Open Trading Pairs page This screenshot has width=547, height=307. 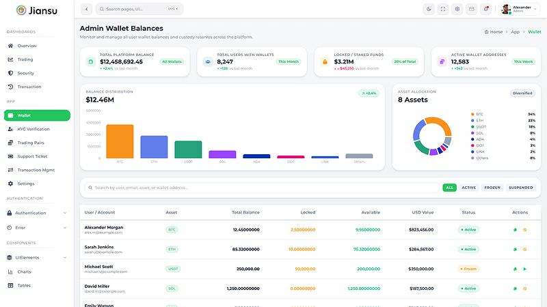pos(37,143)
